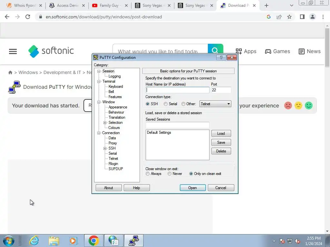Viewport: 330px width, 247px height.
Task: Collapse the Session tree node
Action: coord(99,71)
